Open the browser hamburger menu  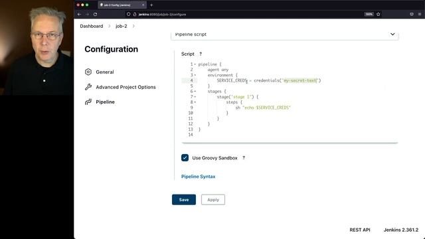point(420,15)
